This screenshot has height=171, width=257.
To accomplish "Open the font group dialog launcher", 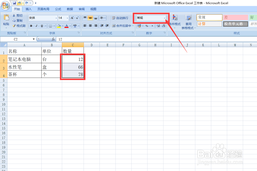I will [x=79, y=33].
